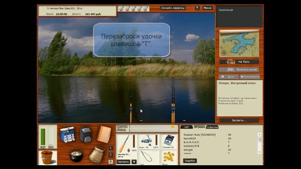Click the players list scroll down arrow
The image size is (301, 169).
pyautogui.click(x=259, y=152)
